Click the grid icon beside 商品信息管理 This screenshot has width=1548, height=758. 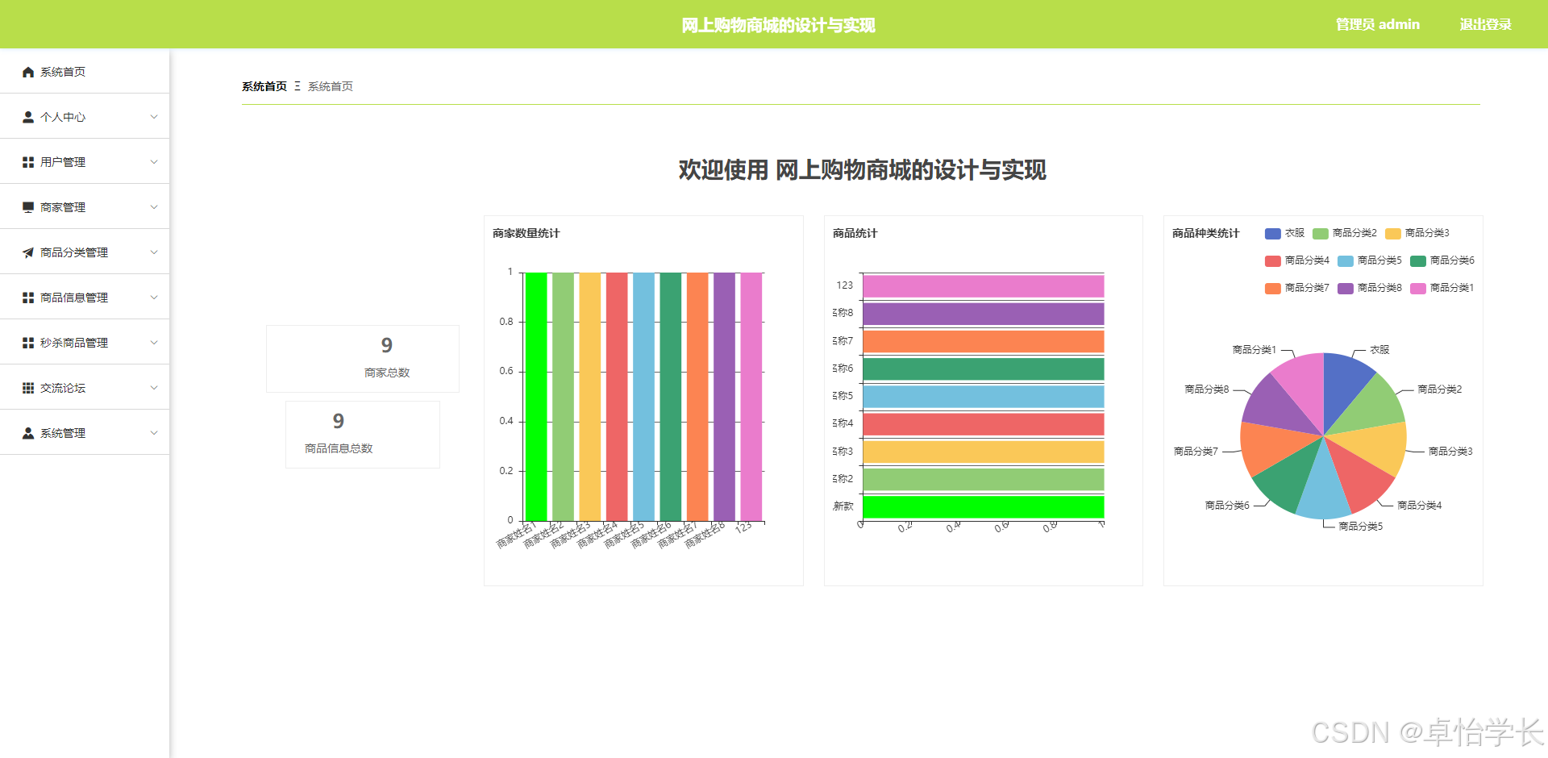tap(28, 298)
